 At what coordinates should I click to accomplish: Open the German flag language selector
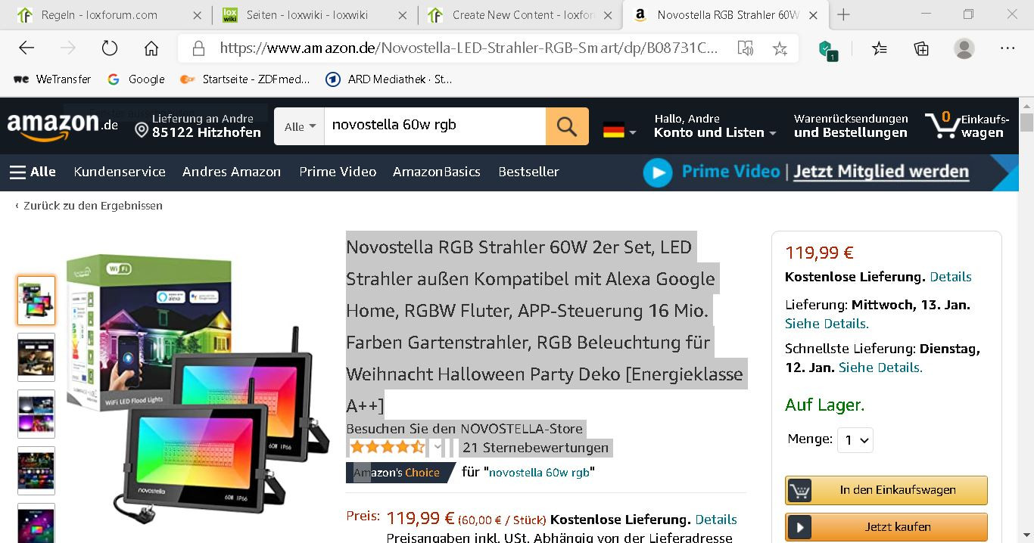(619, 131)
